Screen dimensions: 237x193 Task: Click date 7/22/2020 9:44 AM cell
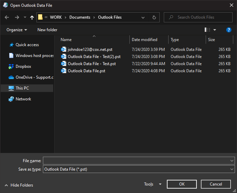(148, 64)
